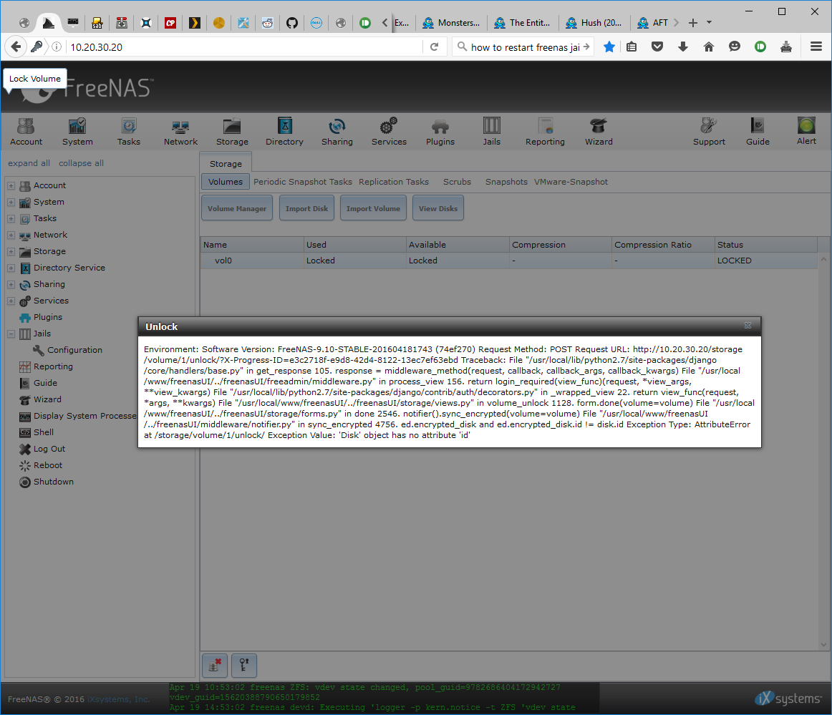The width and height of the screenshot is (832, 715).
Task: Click the browser address bar
Action: tap(244, 47)
